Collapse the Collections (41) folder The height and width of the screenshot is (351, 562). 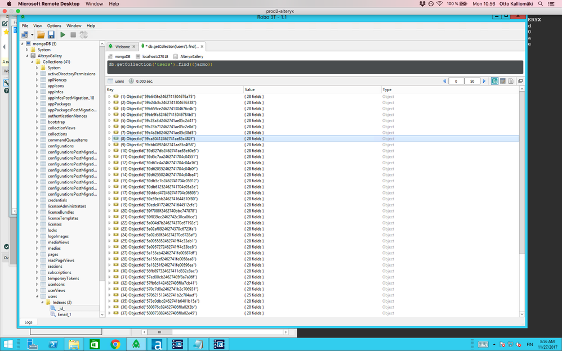pos(32,62)
